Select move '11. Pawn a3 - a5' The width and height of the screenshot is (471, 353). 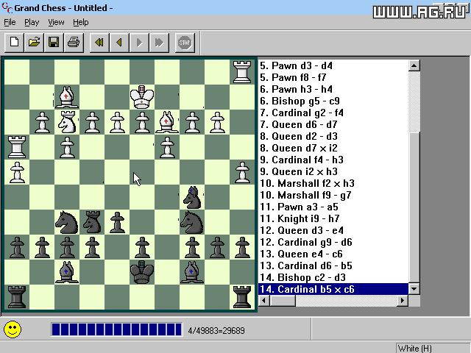point(333,207)
